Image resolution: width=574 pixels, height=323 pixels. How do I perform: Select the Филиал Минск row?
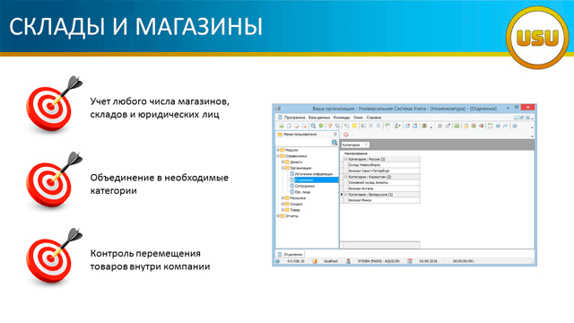click(x=383, y=200)
